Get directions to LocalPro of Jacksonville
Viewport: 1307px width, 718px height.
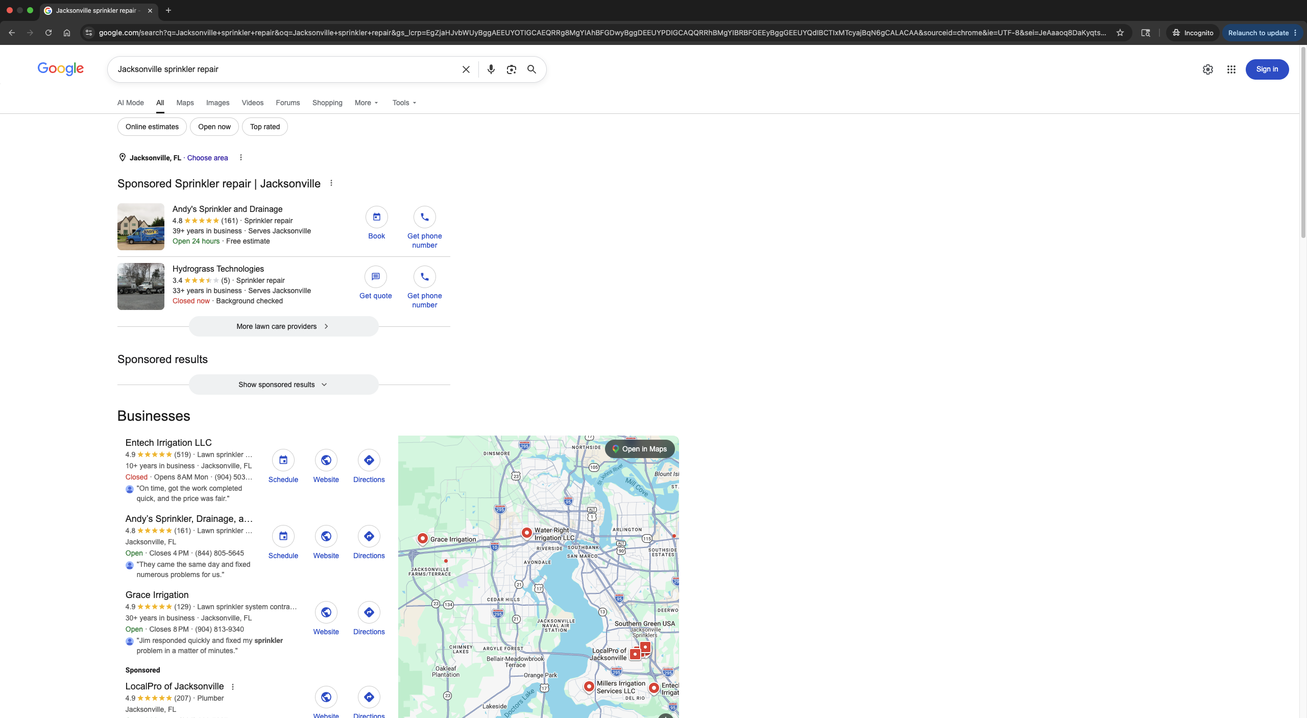click(x=369, y=702)
